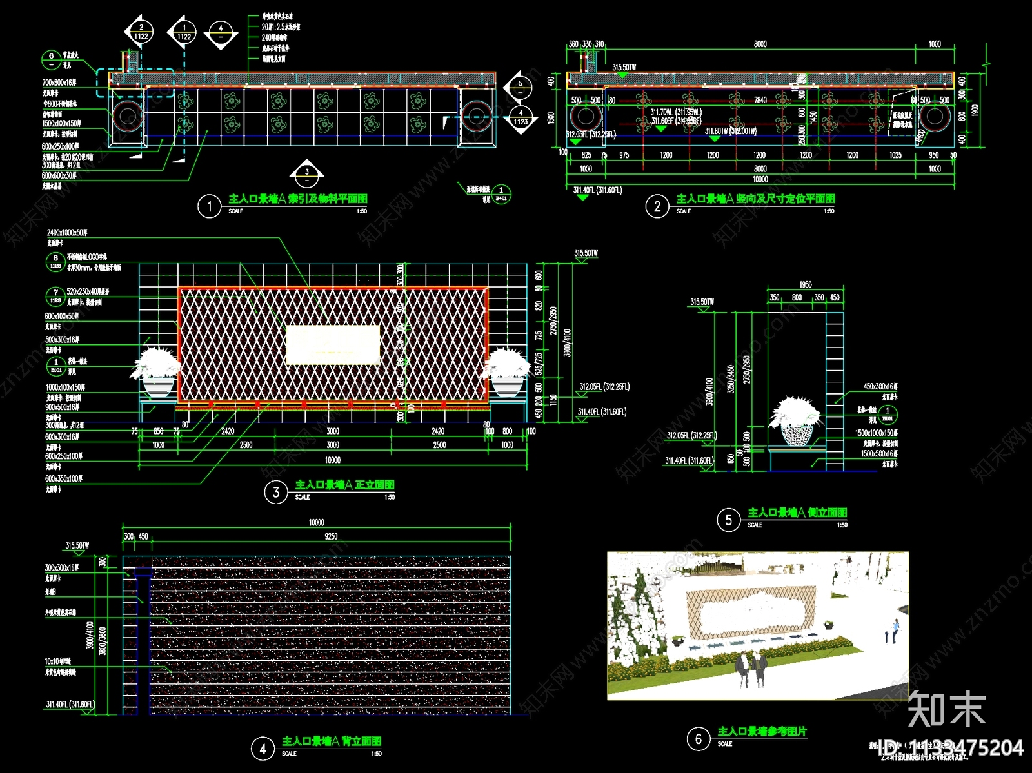The height and width of the screenshot is (773, 1032).
Task: Click drawing number circle 2 title
Action: pos(657,206)
